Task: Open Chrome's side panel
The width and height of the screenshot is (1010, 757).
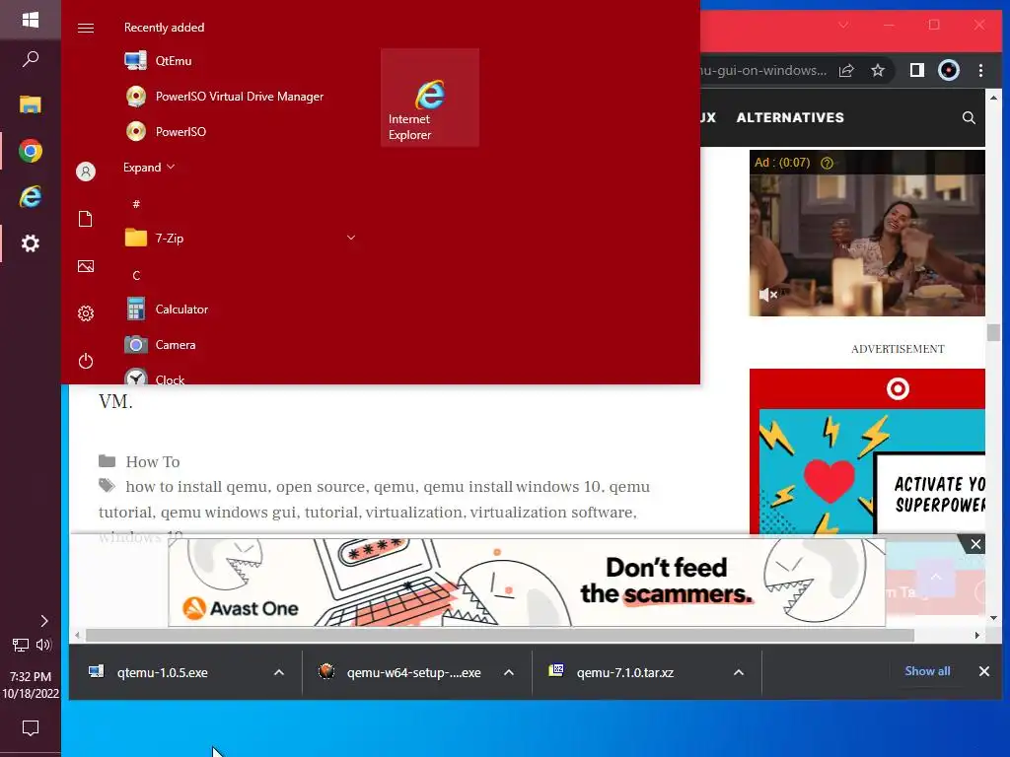Action: [x=916, y=70]
